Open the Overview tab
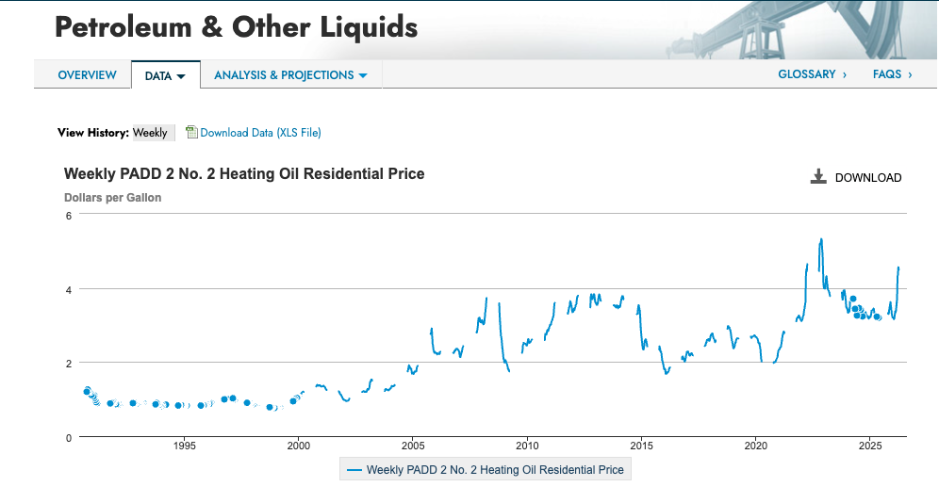The width and height of the screenshot is (939, 487). click(x=87, y=74)
